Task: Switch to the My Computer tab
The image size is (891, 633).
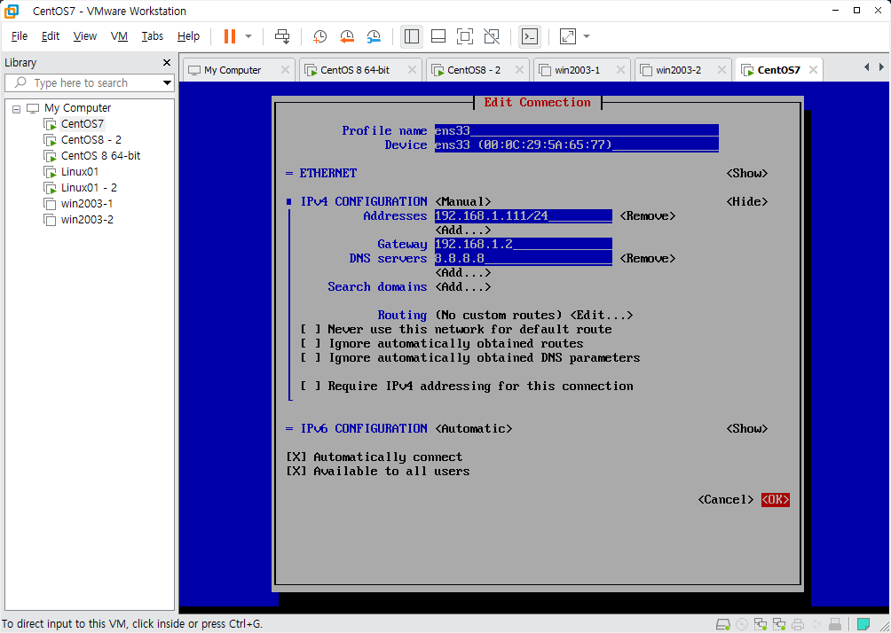Action: (x=233, y=70)
